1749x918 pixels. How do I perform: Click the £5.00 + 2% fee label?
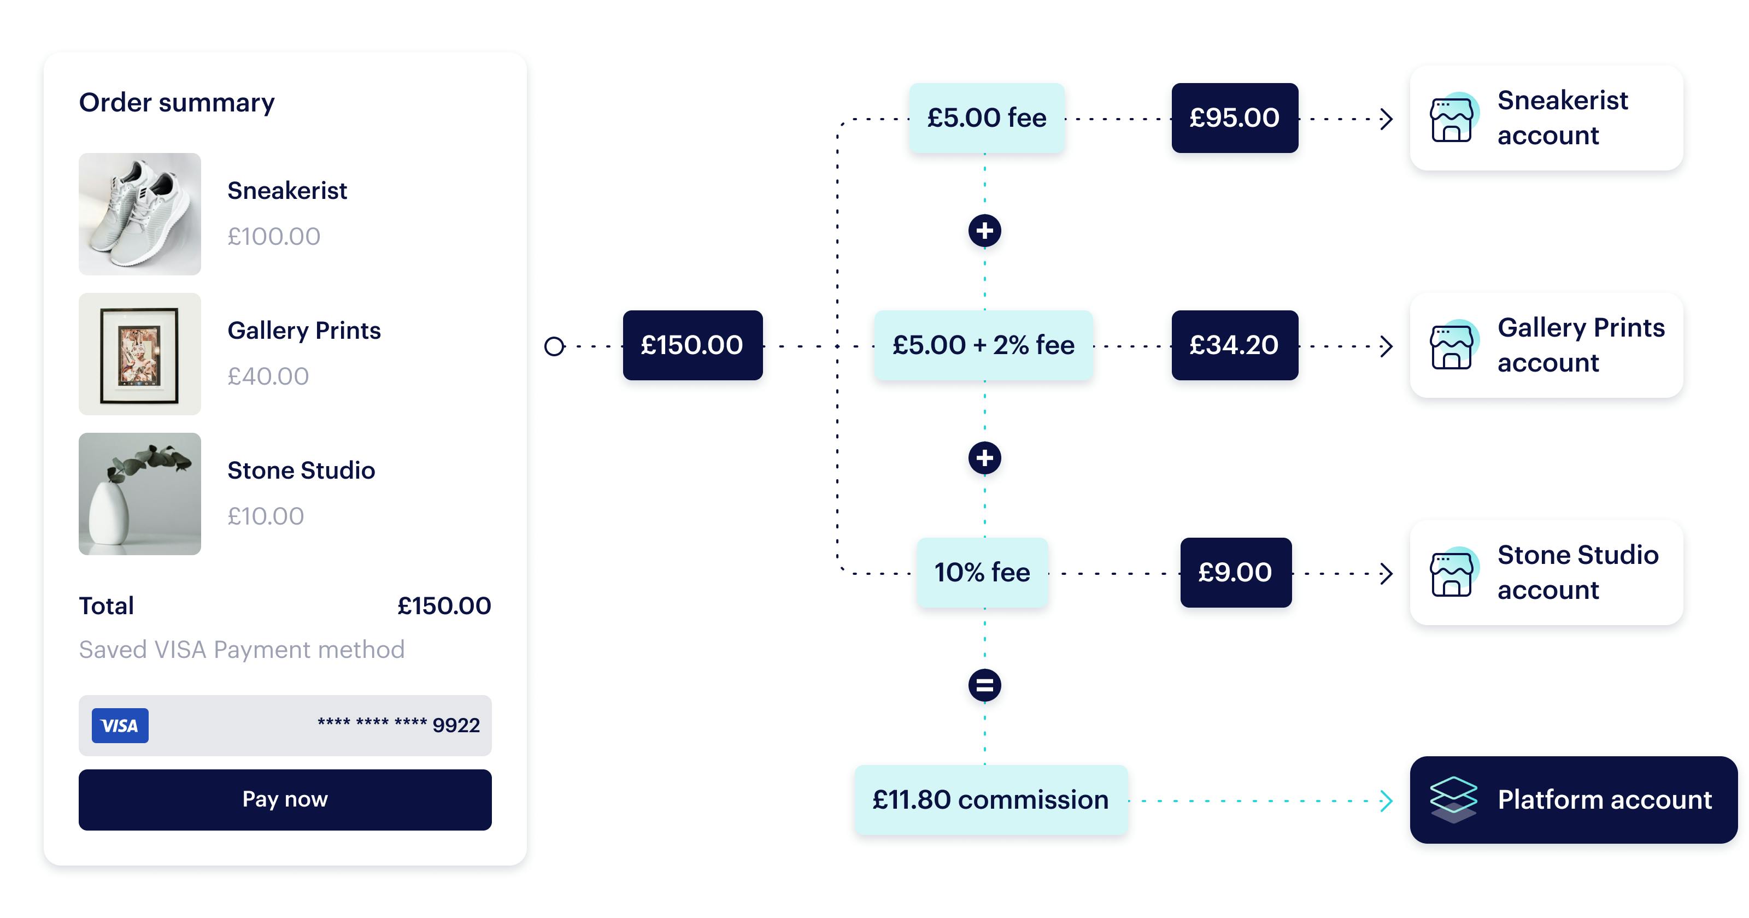click(983, 345)
